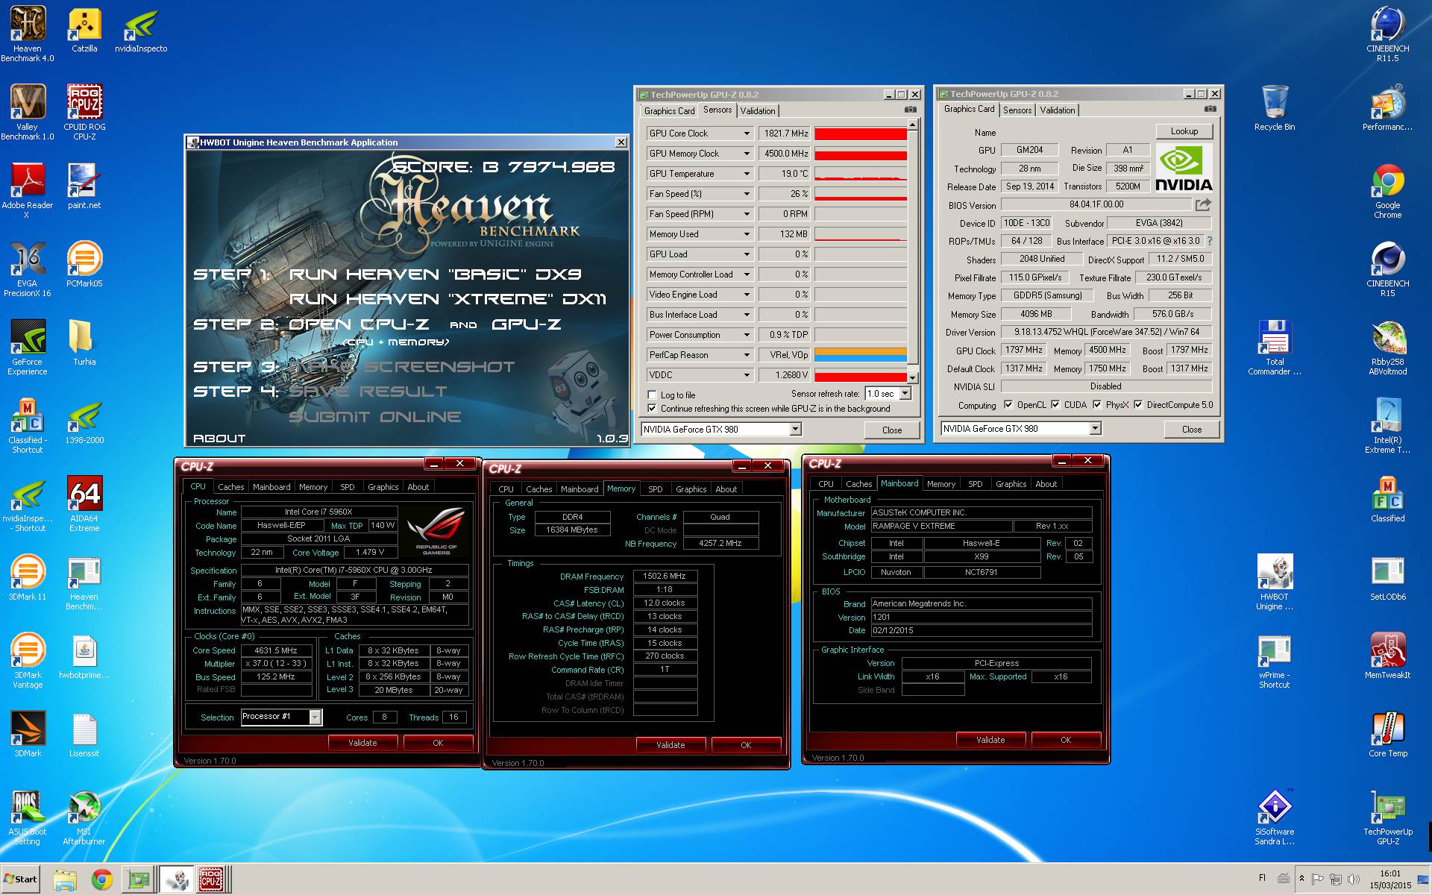
Task: Switch to Graphics Card tab in sensors window
Action: pos(669,110)
